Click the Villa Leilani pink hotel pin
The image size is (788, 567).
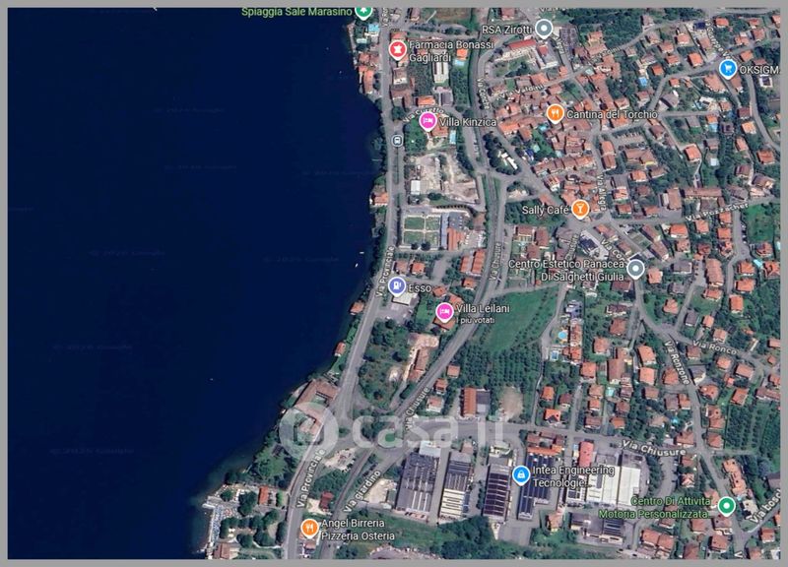click(x=444, y=312)
